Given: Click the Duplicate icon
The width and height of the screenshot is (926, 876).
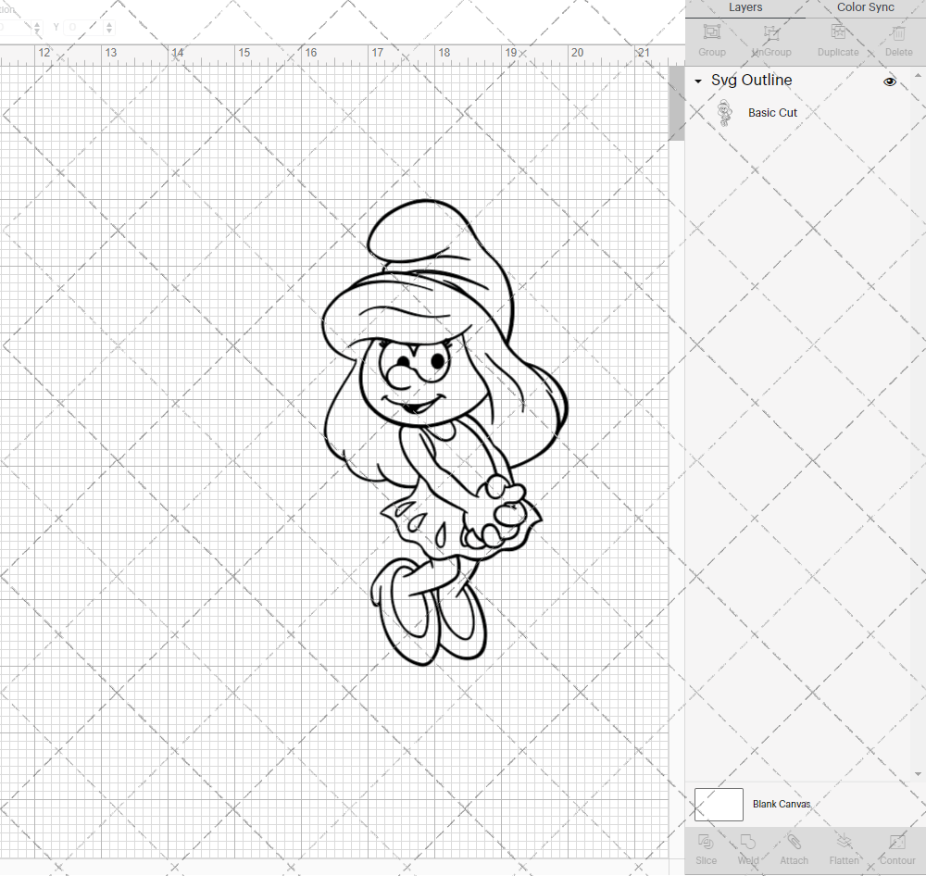Looking at the screenshot, I should [x=838, y=32].
